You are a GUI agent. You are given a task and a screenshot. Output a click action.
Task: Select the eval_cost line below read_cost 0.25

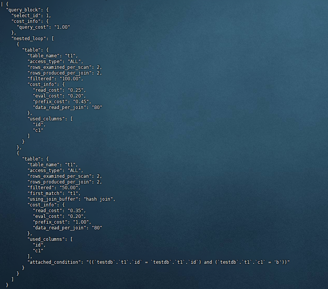(x=59, y=96)
